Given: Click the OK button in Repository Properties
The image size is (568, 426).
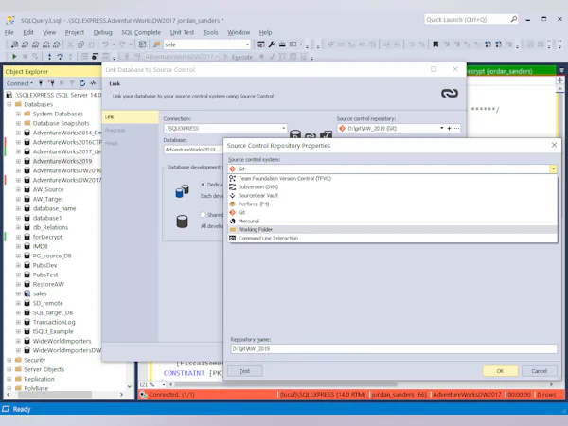Looking at the screenshot, I should coord(500,371).
